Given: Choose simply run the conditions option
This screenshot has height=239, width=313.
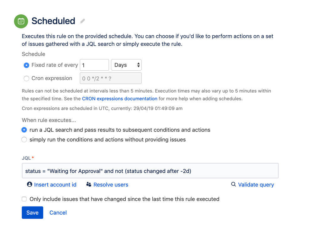Looking at the screenshot, I should pyautogui.click(x=24, y=140).
